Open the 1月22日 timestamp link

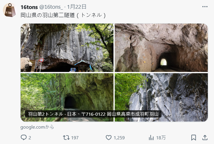pyautogui.click(x=77, y=7)
